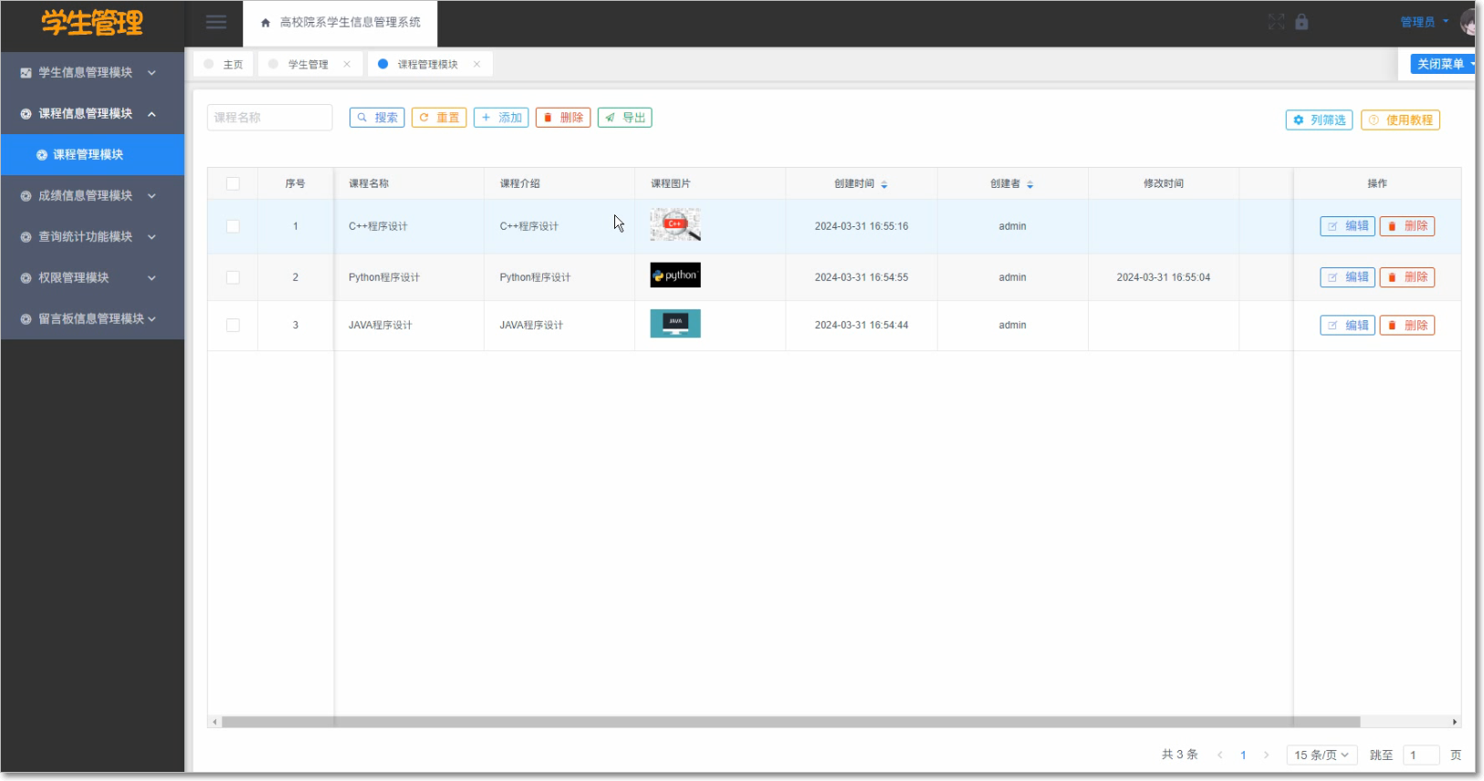
Task: Close the 学生管理 tab
Action: [x=347, y=64]
